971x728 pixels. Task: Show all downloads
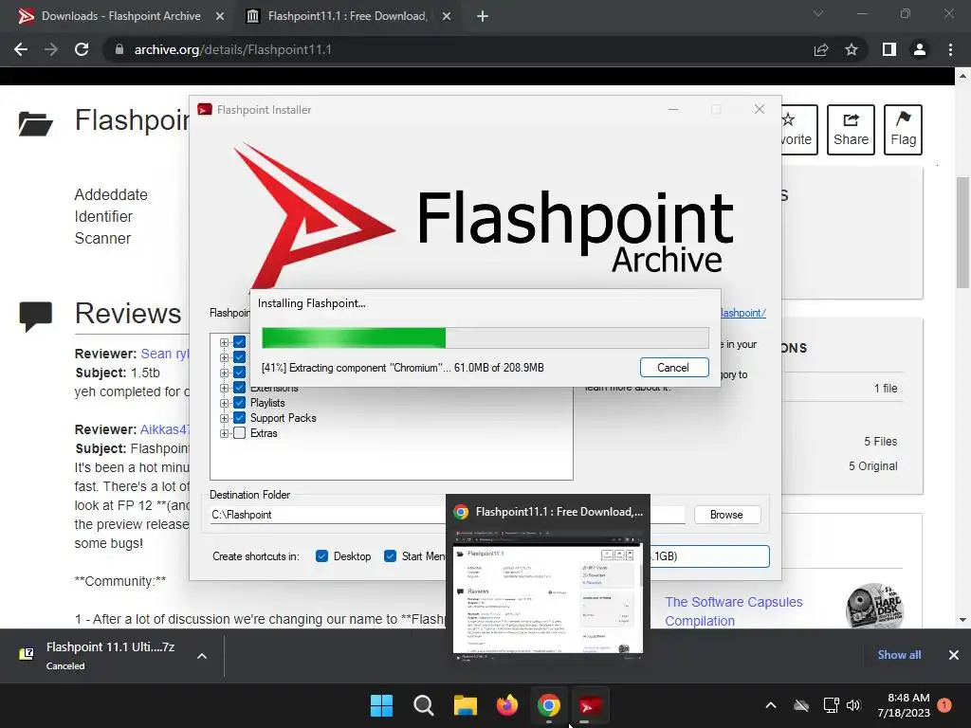pyautogui.click(x=899, y=655)
